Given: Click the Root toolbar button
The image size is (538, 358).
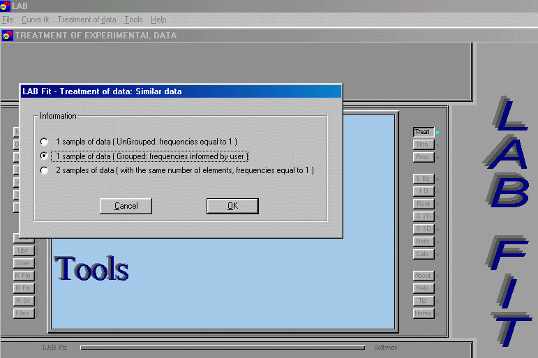Looking at the screenshot, I should [424, 204].
